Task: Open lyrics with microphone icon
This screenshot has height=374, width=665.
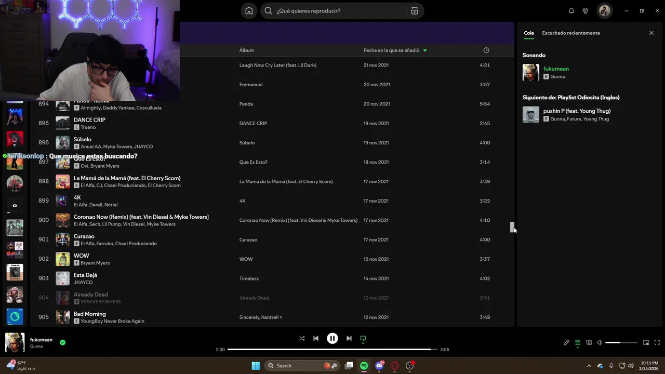Action: click(567, 342)
